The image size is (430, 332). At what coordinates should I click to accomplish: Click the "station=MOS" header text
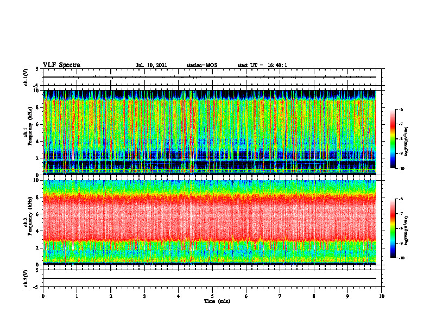click(202, 65)
